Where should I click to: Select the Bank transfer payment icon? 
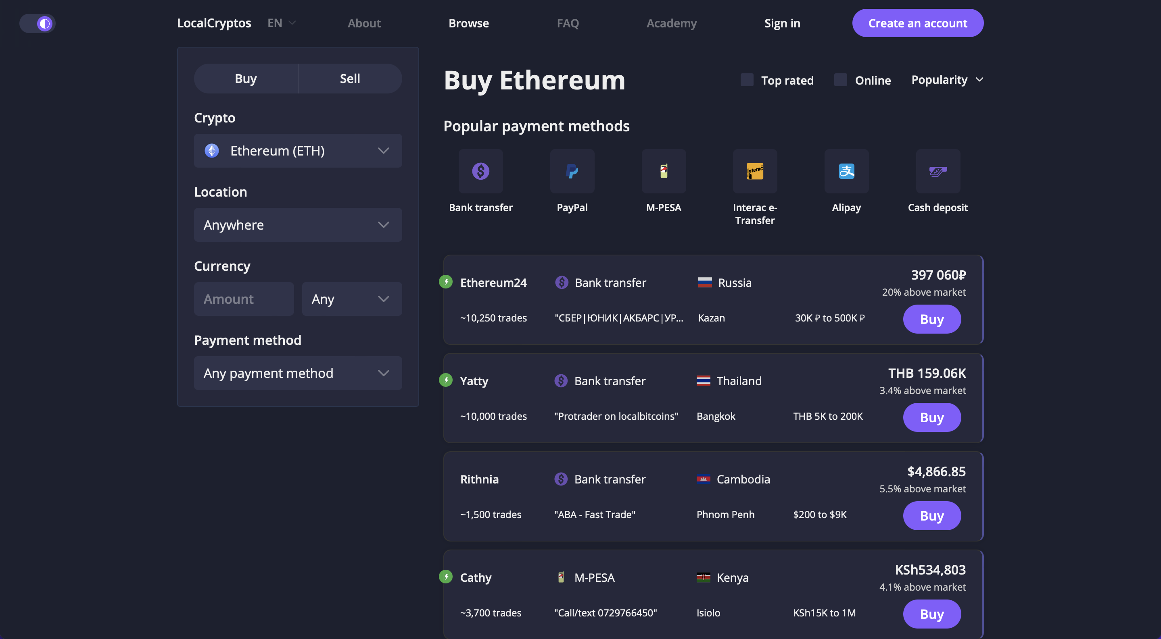click(480, 171)
